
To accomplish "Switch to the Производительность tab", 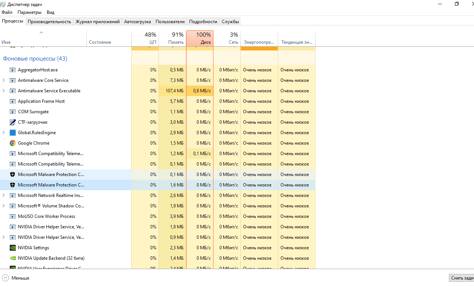I will pos(49,22).
